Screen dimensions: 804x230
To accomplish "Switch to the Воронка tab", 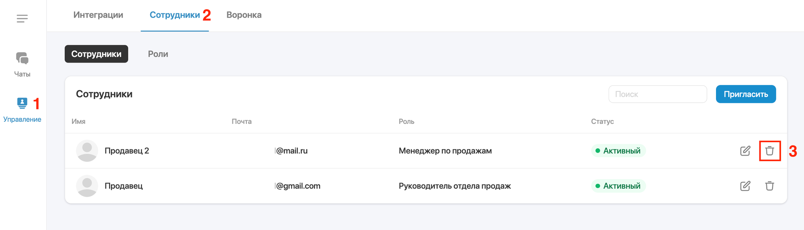I will [244, 15].
